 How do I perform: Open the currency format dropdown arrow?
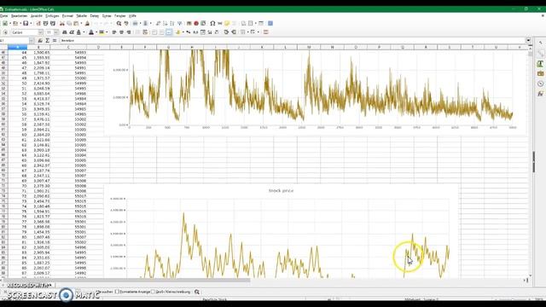(183, 32)
